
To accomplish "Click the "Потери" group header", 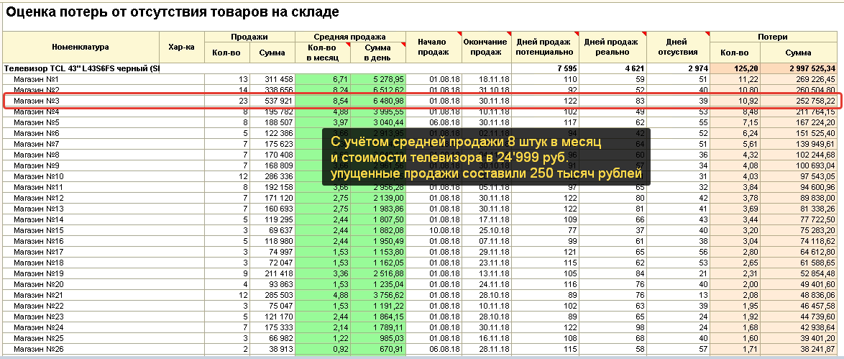I will point(773,37).
